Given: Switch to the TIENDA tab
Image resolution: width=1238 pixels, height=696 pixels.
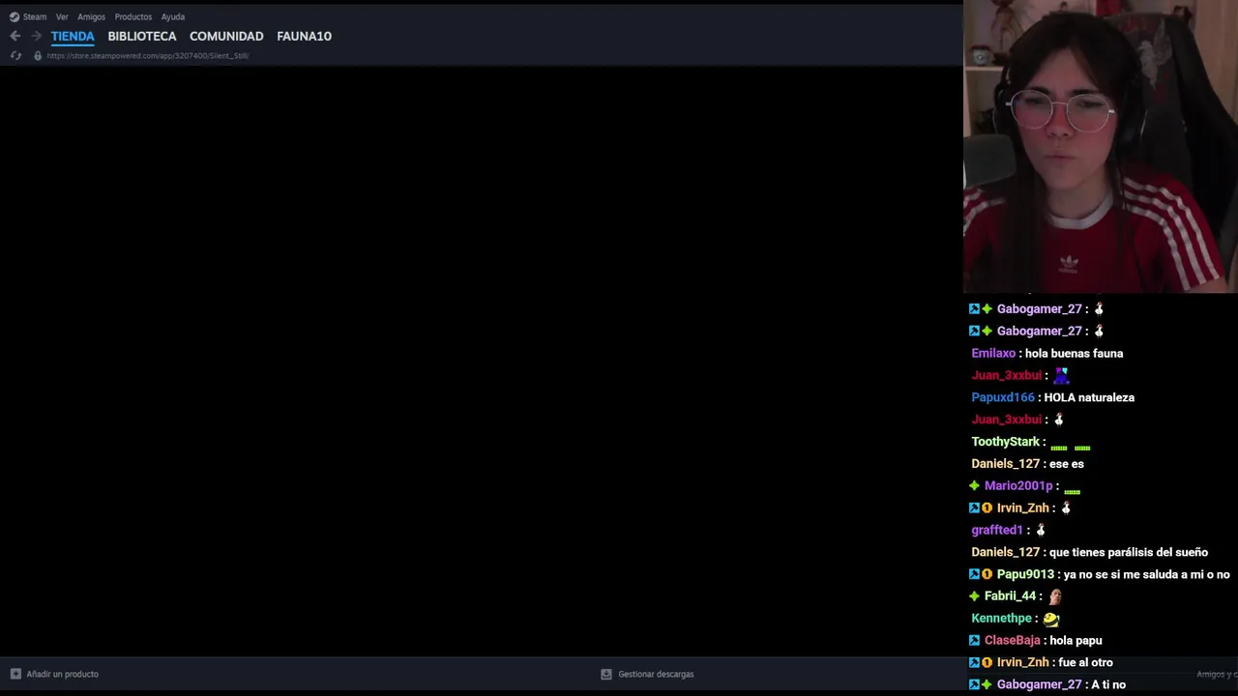Looking at the screenshot, I should 73,36.
